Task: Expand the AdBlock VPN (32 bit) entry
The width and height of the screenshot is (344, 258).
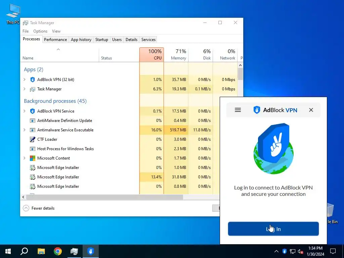Action: (24, 79)
